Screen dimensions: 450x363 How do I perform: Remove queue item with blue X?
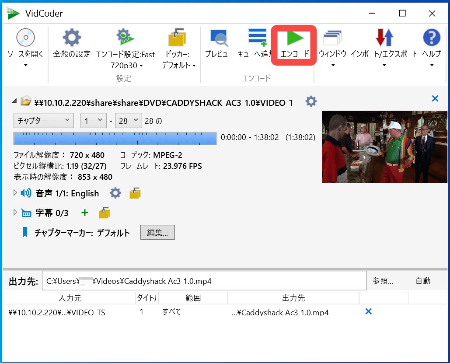369,311
